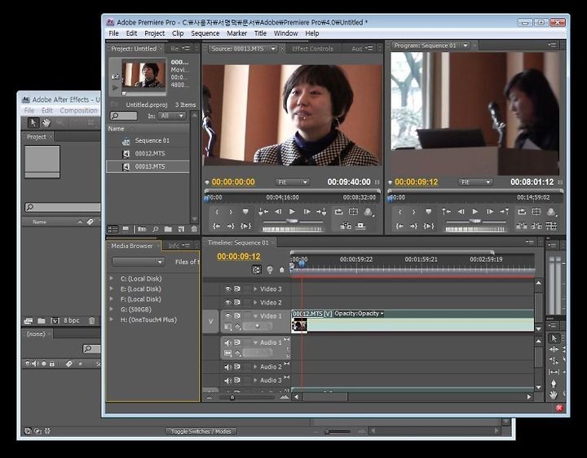
Task: Play the Program monitor sequence
Action: [x=475, y=212]
